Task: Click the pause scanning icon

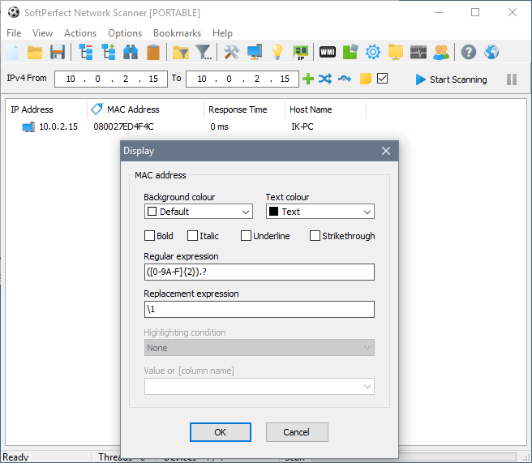Action: pos(512,79)
